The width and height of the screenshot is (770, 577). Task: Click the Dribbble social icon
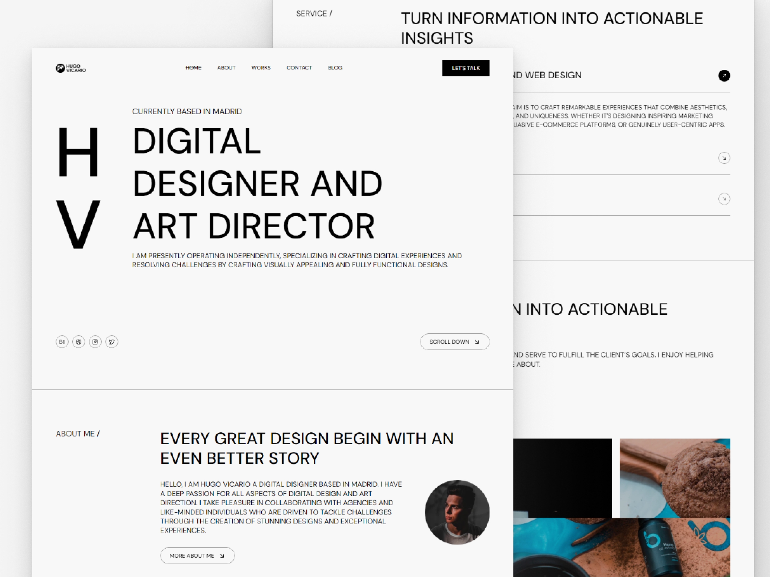[79, 342]
